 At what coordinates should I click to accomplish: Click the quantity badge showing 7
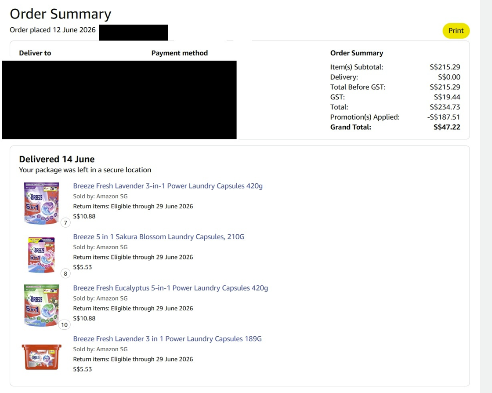65,222
